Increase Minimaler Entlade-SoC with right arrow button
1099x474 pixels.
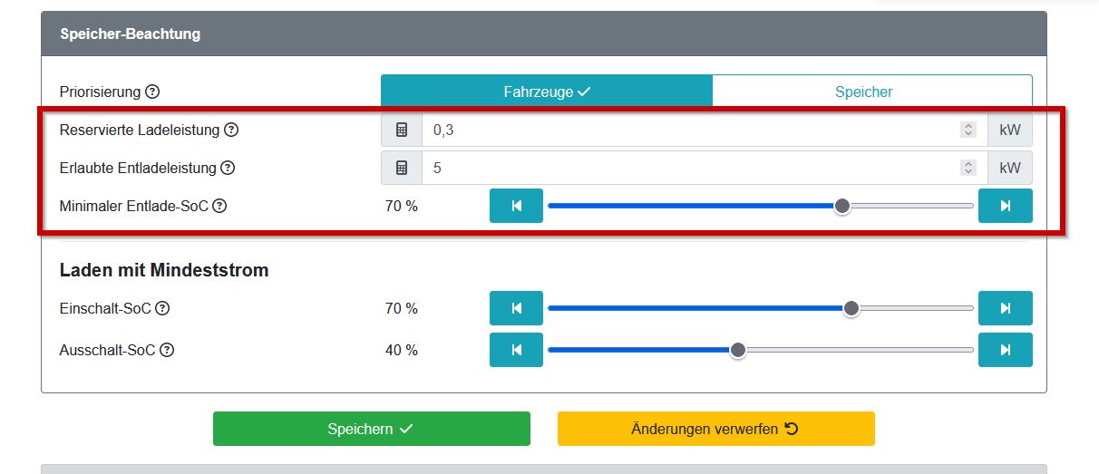coord(1005,206)
